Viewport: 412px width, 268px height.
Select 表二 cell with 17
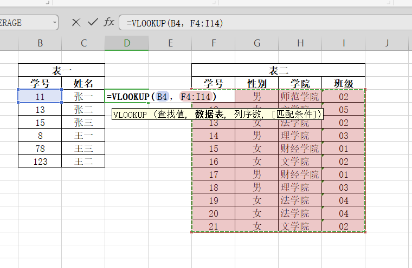(x=214, y=174)
